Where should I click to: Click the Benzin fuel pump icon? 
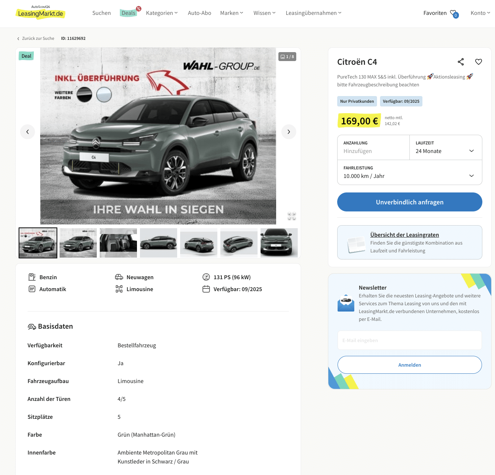[32, 277]
